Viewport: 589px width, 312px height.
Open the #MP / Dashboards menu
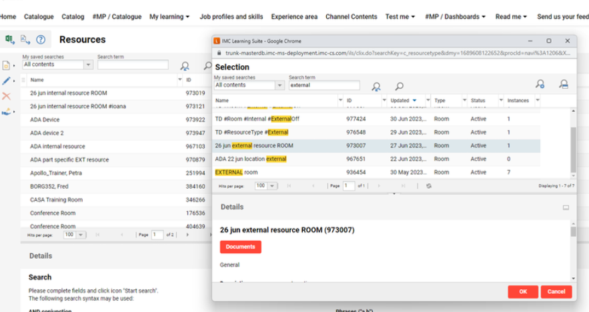(456, 17)
